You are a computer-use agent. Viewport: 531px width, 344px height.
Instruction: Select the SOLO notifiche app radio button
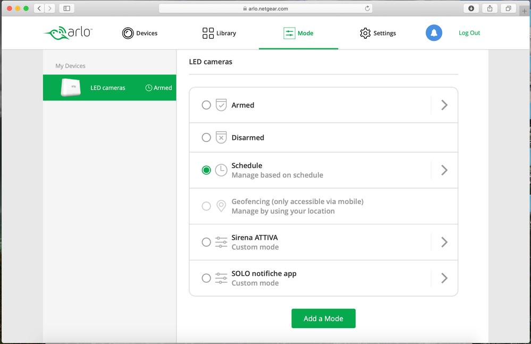click(x=206, y=278)
